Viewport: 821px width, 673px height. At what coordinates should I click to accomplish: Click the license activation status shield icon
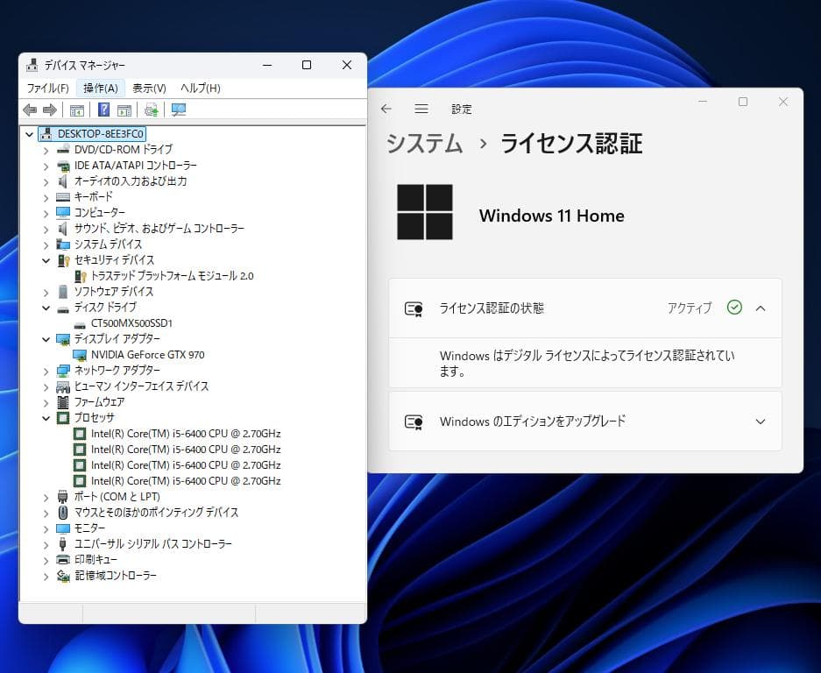click(414, 308)
